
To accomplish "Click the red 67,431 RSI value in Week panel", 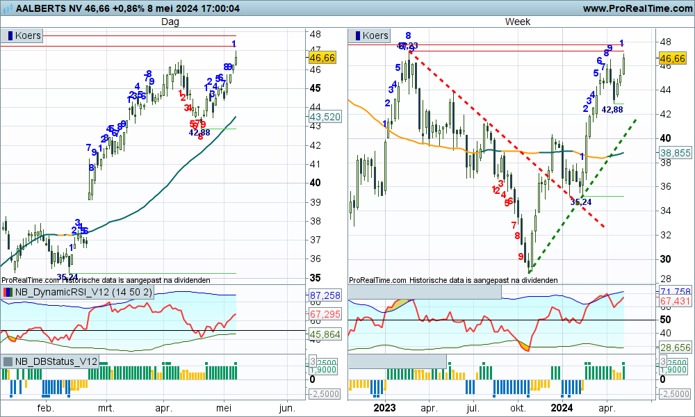I will coord(675,302).
